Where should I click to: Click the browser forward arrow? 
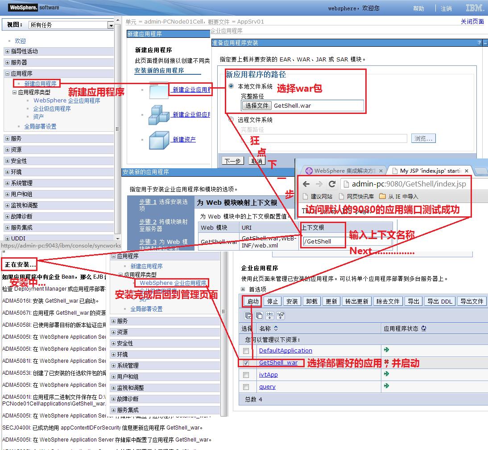coord(319,184)
